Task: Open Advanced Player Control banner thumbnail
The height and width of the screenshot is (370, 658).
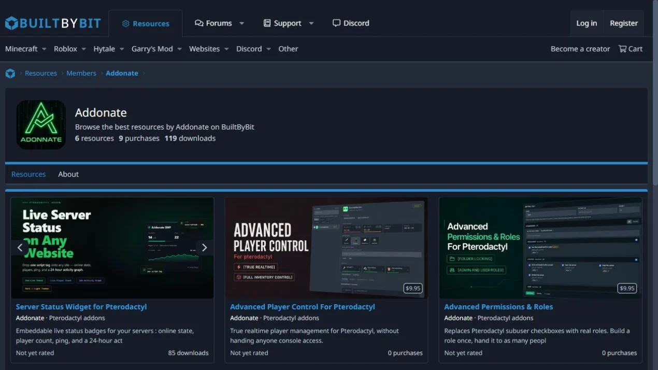Action: click(x=326, y=248)
